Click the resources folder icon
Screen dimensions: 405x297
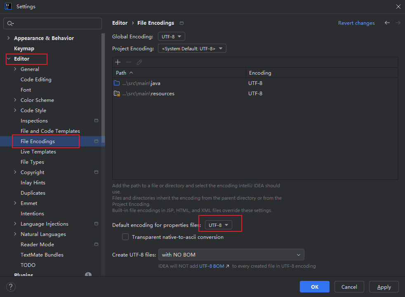click(x=117, y=94)
